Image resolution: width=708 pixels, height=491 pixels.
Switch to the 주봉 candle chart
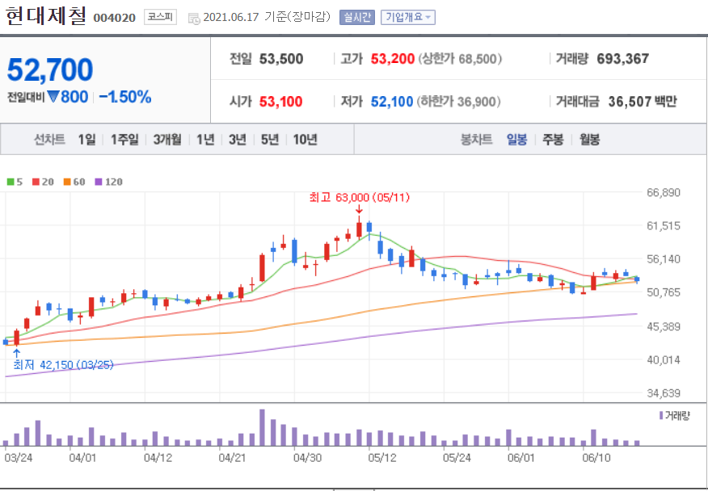point(553,140)
